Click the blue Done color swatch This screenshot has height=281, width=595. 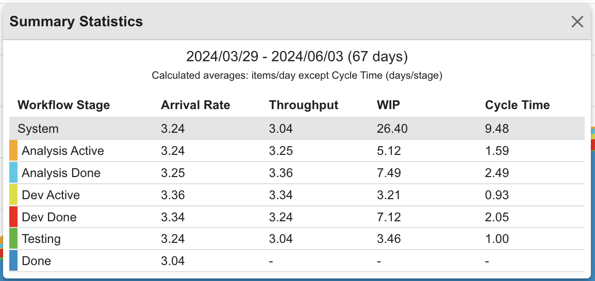click(x=14, y=261)
